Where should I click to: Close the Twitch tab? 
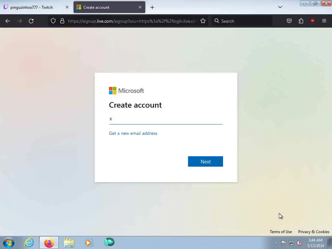point(67,7)
